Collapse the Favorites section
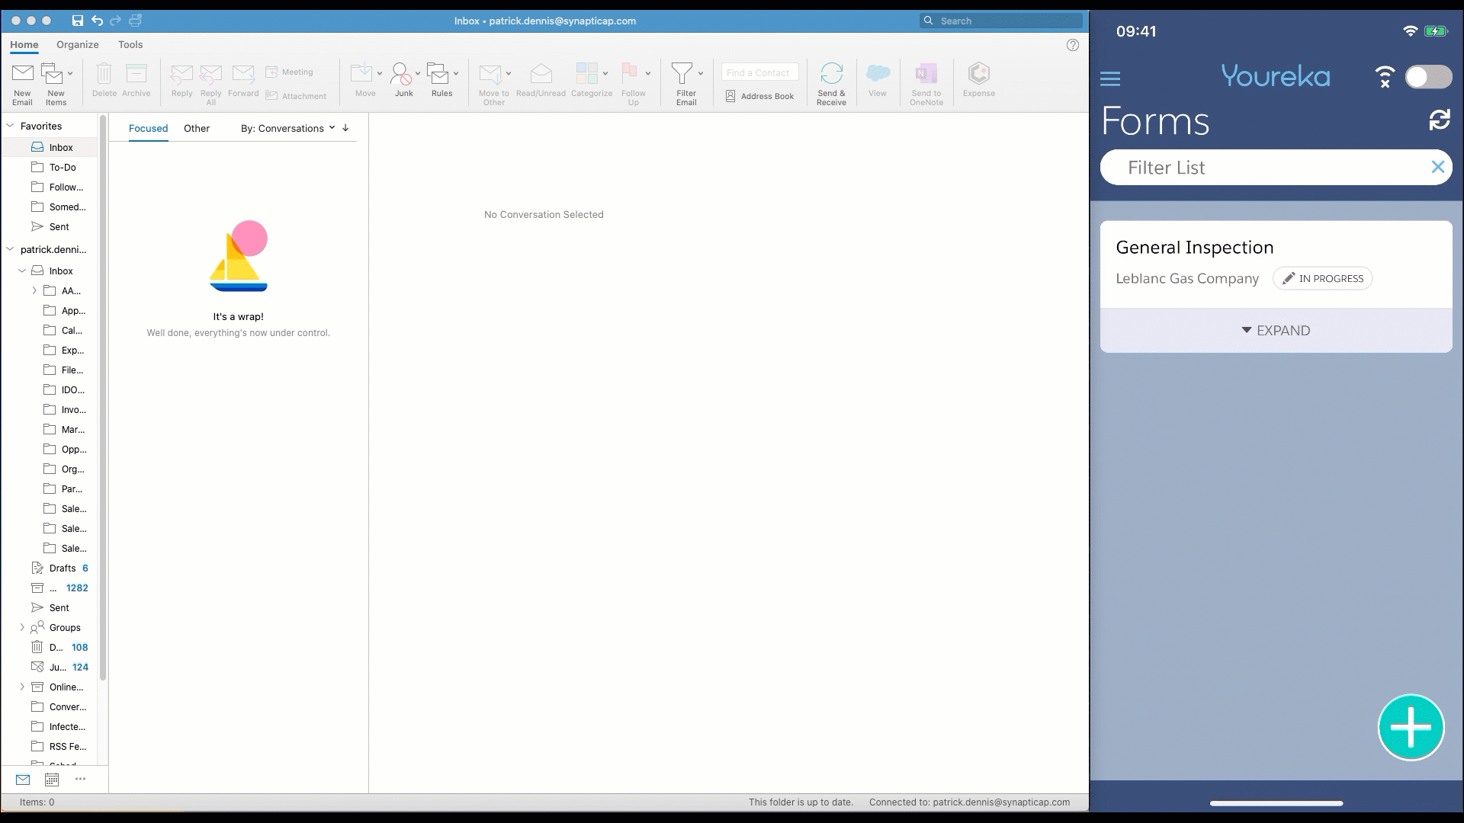This screenshot has height=823, width=1464. click(x=11, y=126)
